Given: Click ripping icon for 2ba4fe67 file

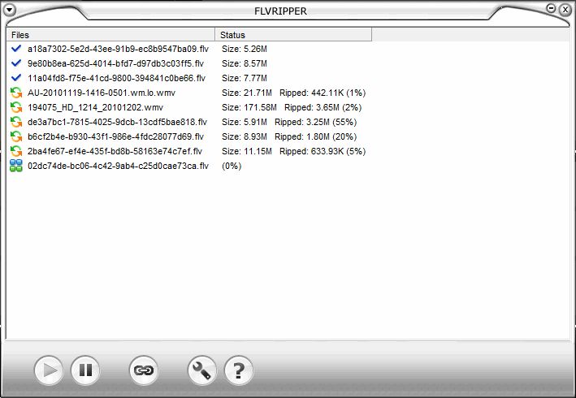Looking at the screenshot, I should (x=16, y=151).
